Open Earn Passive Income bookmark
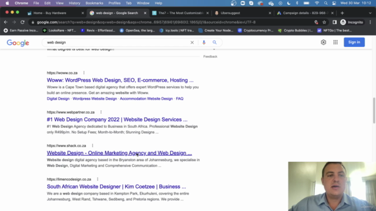The image size is (376, 211). tap(21, 30)
